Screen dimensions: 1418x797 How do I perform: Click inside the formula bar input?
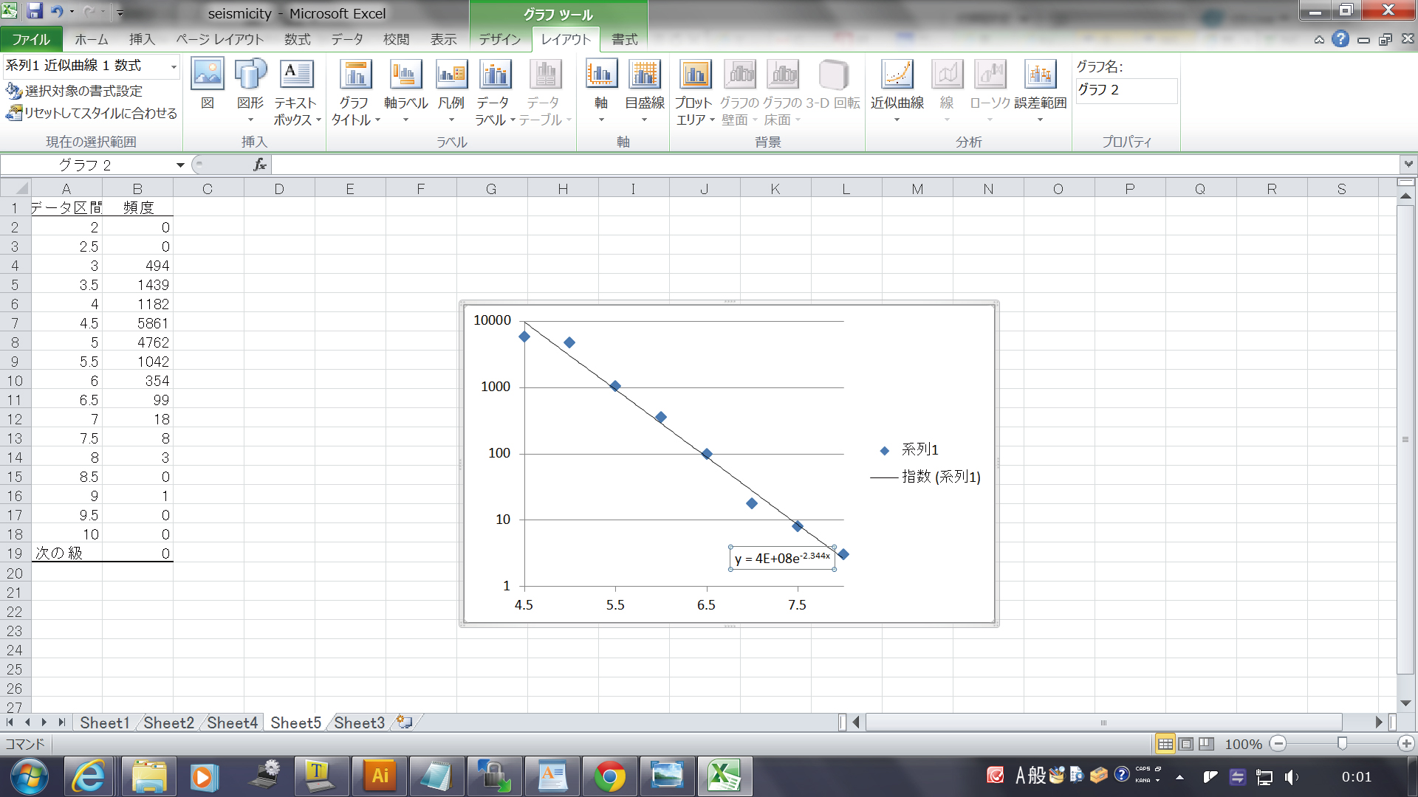835,165
